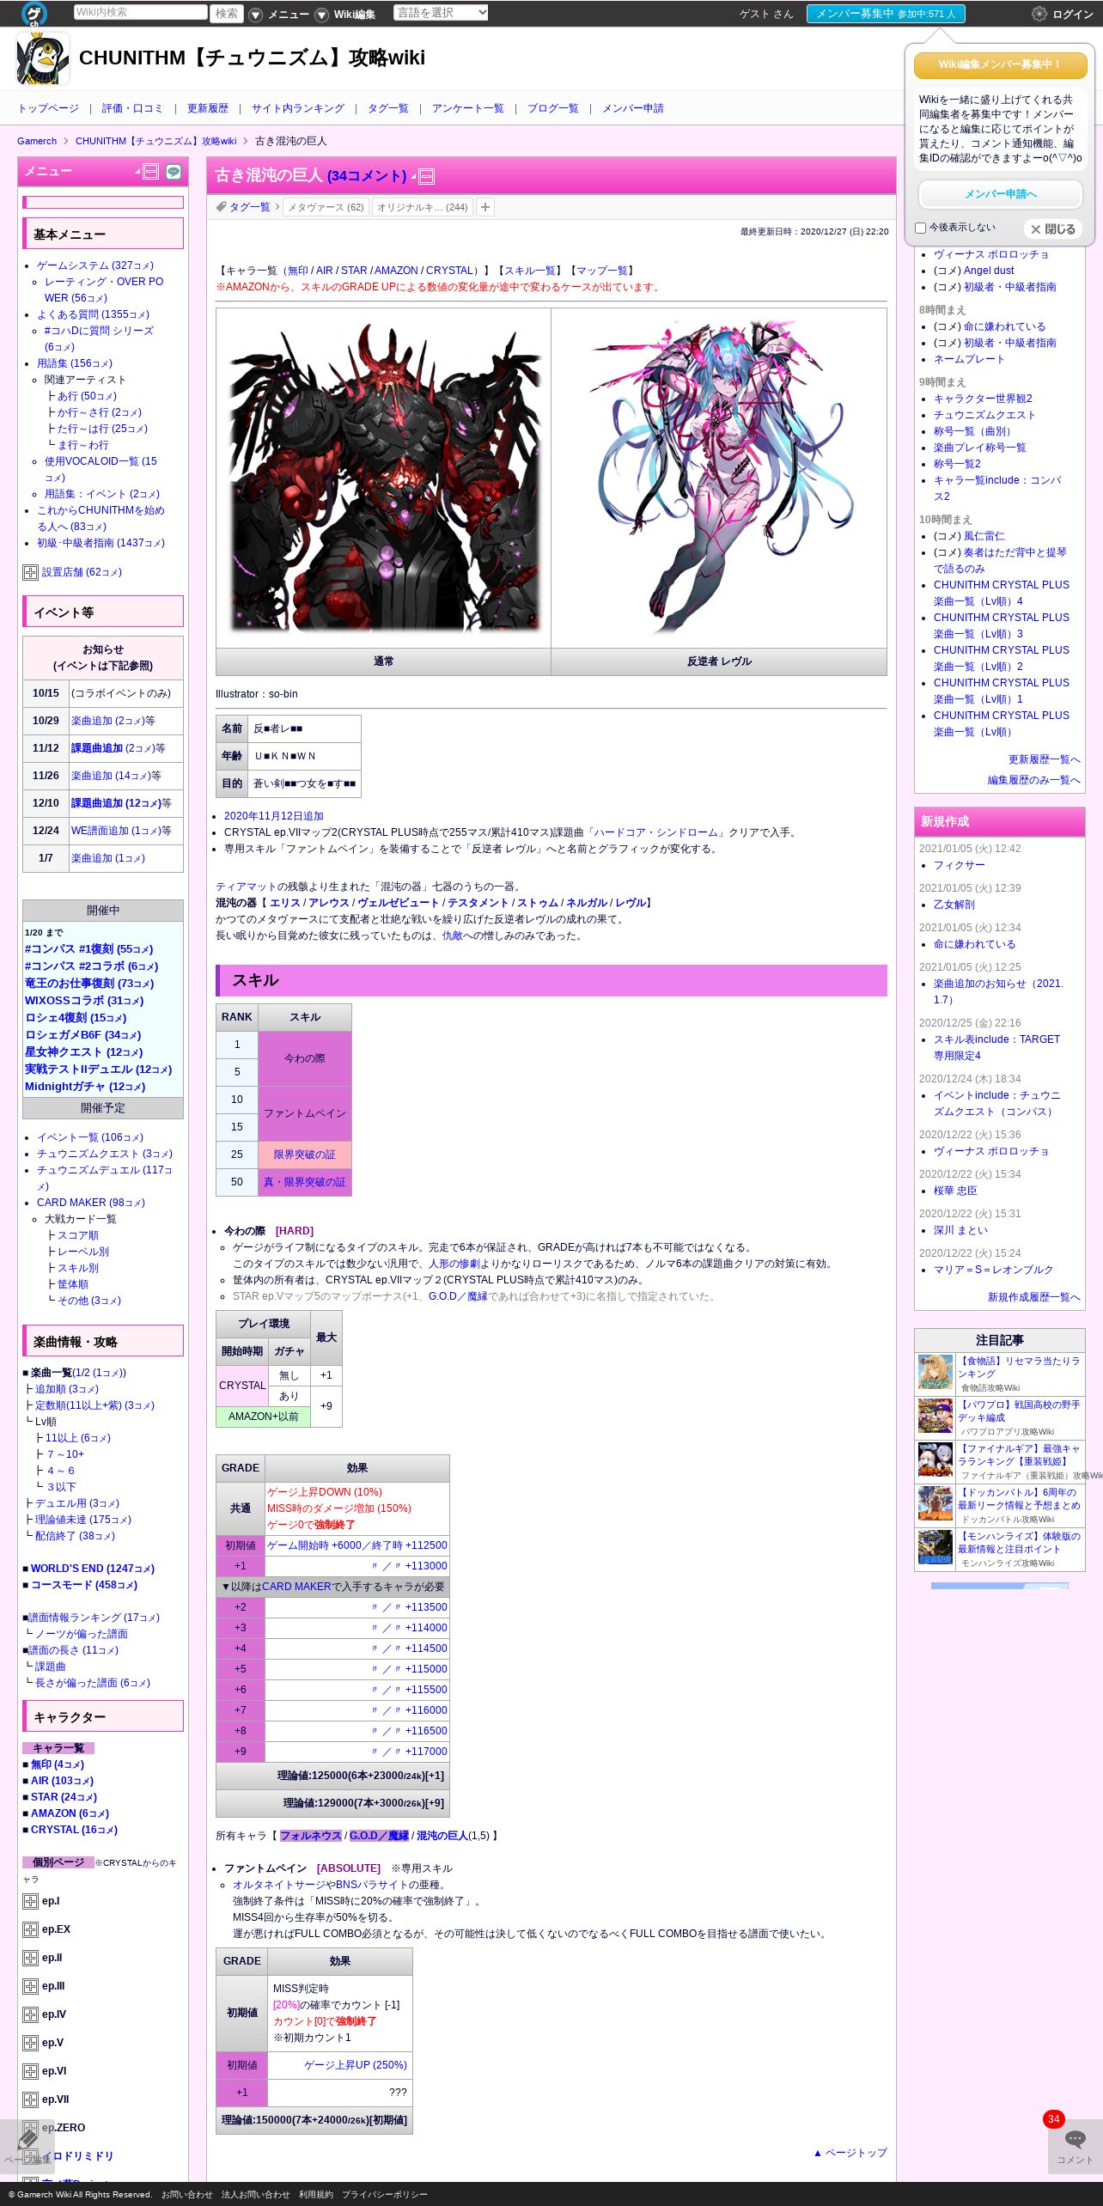Open the プライバシーポリシー footer link

point(385,2194)
